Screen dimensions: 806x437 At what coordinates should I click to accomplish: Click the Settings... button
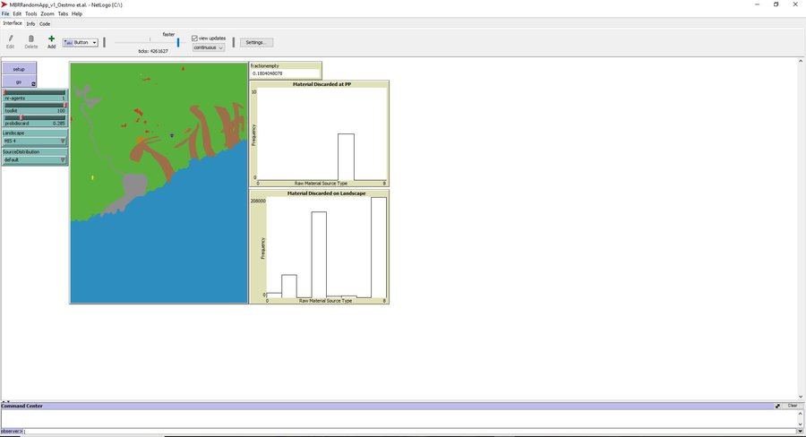[x=255, y=42]
